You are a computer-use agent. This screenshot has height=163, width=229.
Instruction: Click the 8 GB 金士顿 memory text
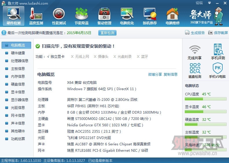(x=114, y=112)
